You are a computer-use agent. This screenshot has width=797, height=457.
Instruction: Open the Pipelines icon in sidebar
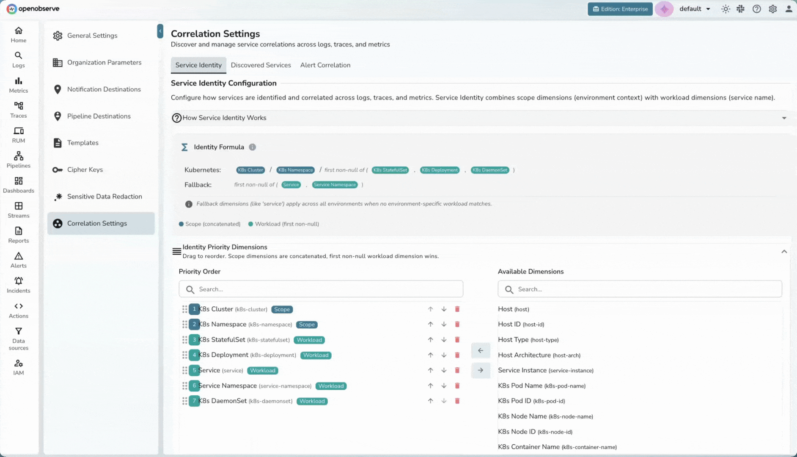(x=18, y=160)
